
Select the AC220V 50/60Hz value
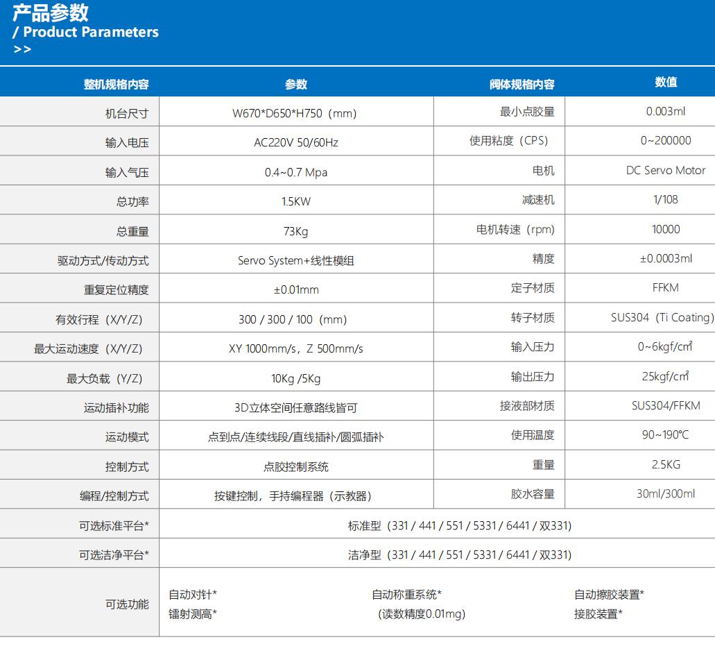[296, 143]
